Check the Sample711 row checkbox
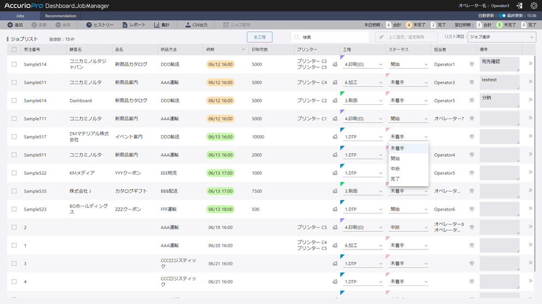542x304 pixels. (x=14, y=118)
